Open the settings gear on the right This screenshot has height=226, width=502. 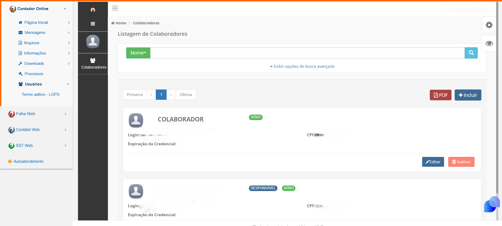click(489, 25)
